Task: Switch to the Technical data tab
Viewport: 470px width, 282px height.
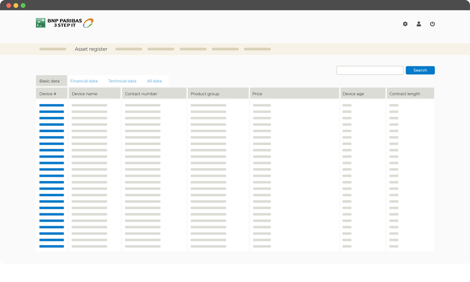Action: [x=122, y=81]
